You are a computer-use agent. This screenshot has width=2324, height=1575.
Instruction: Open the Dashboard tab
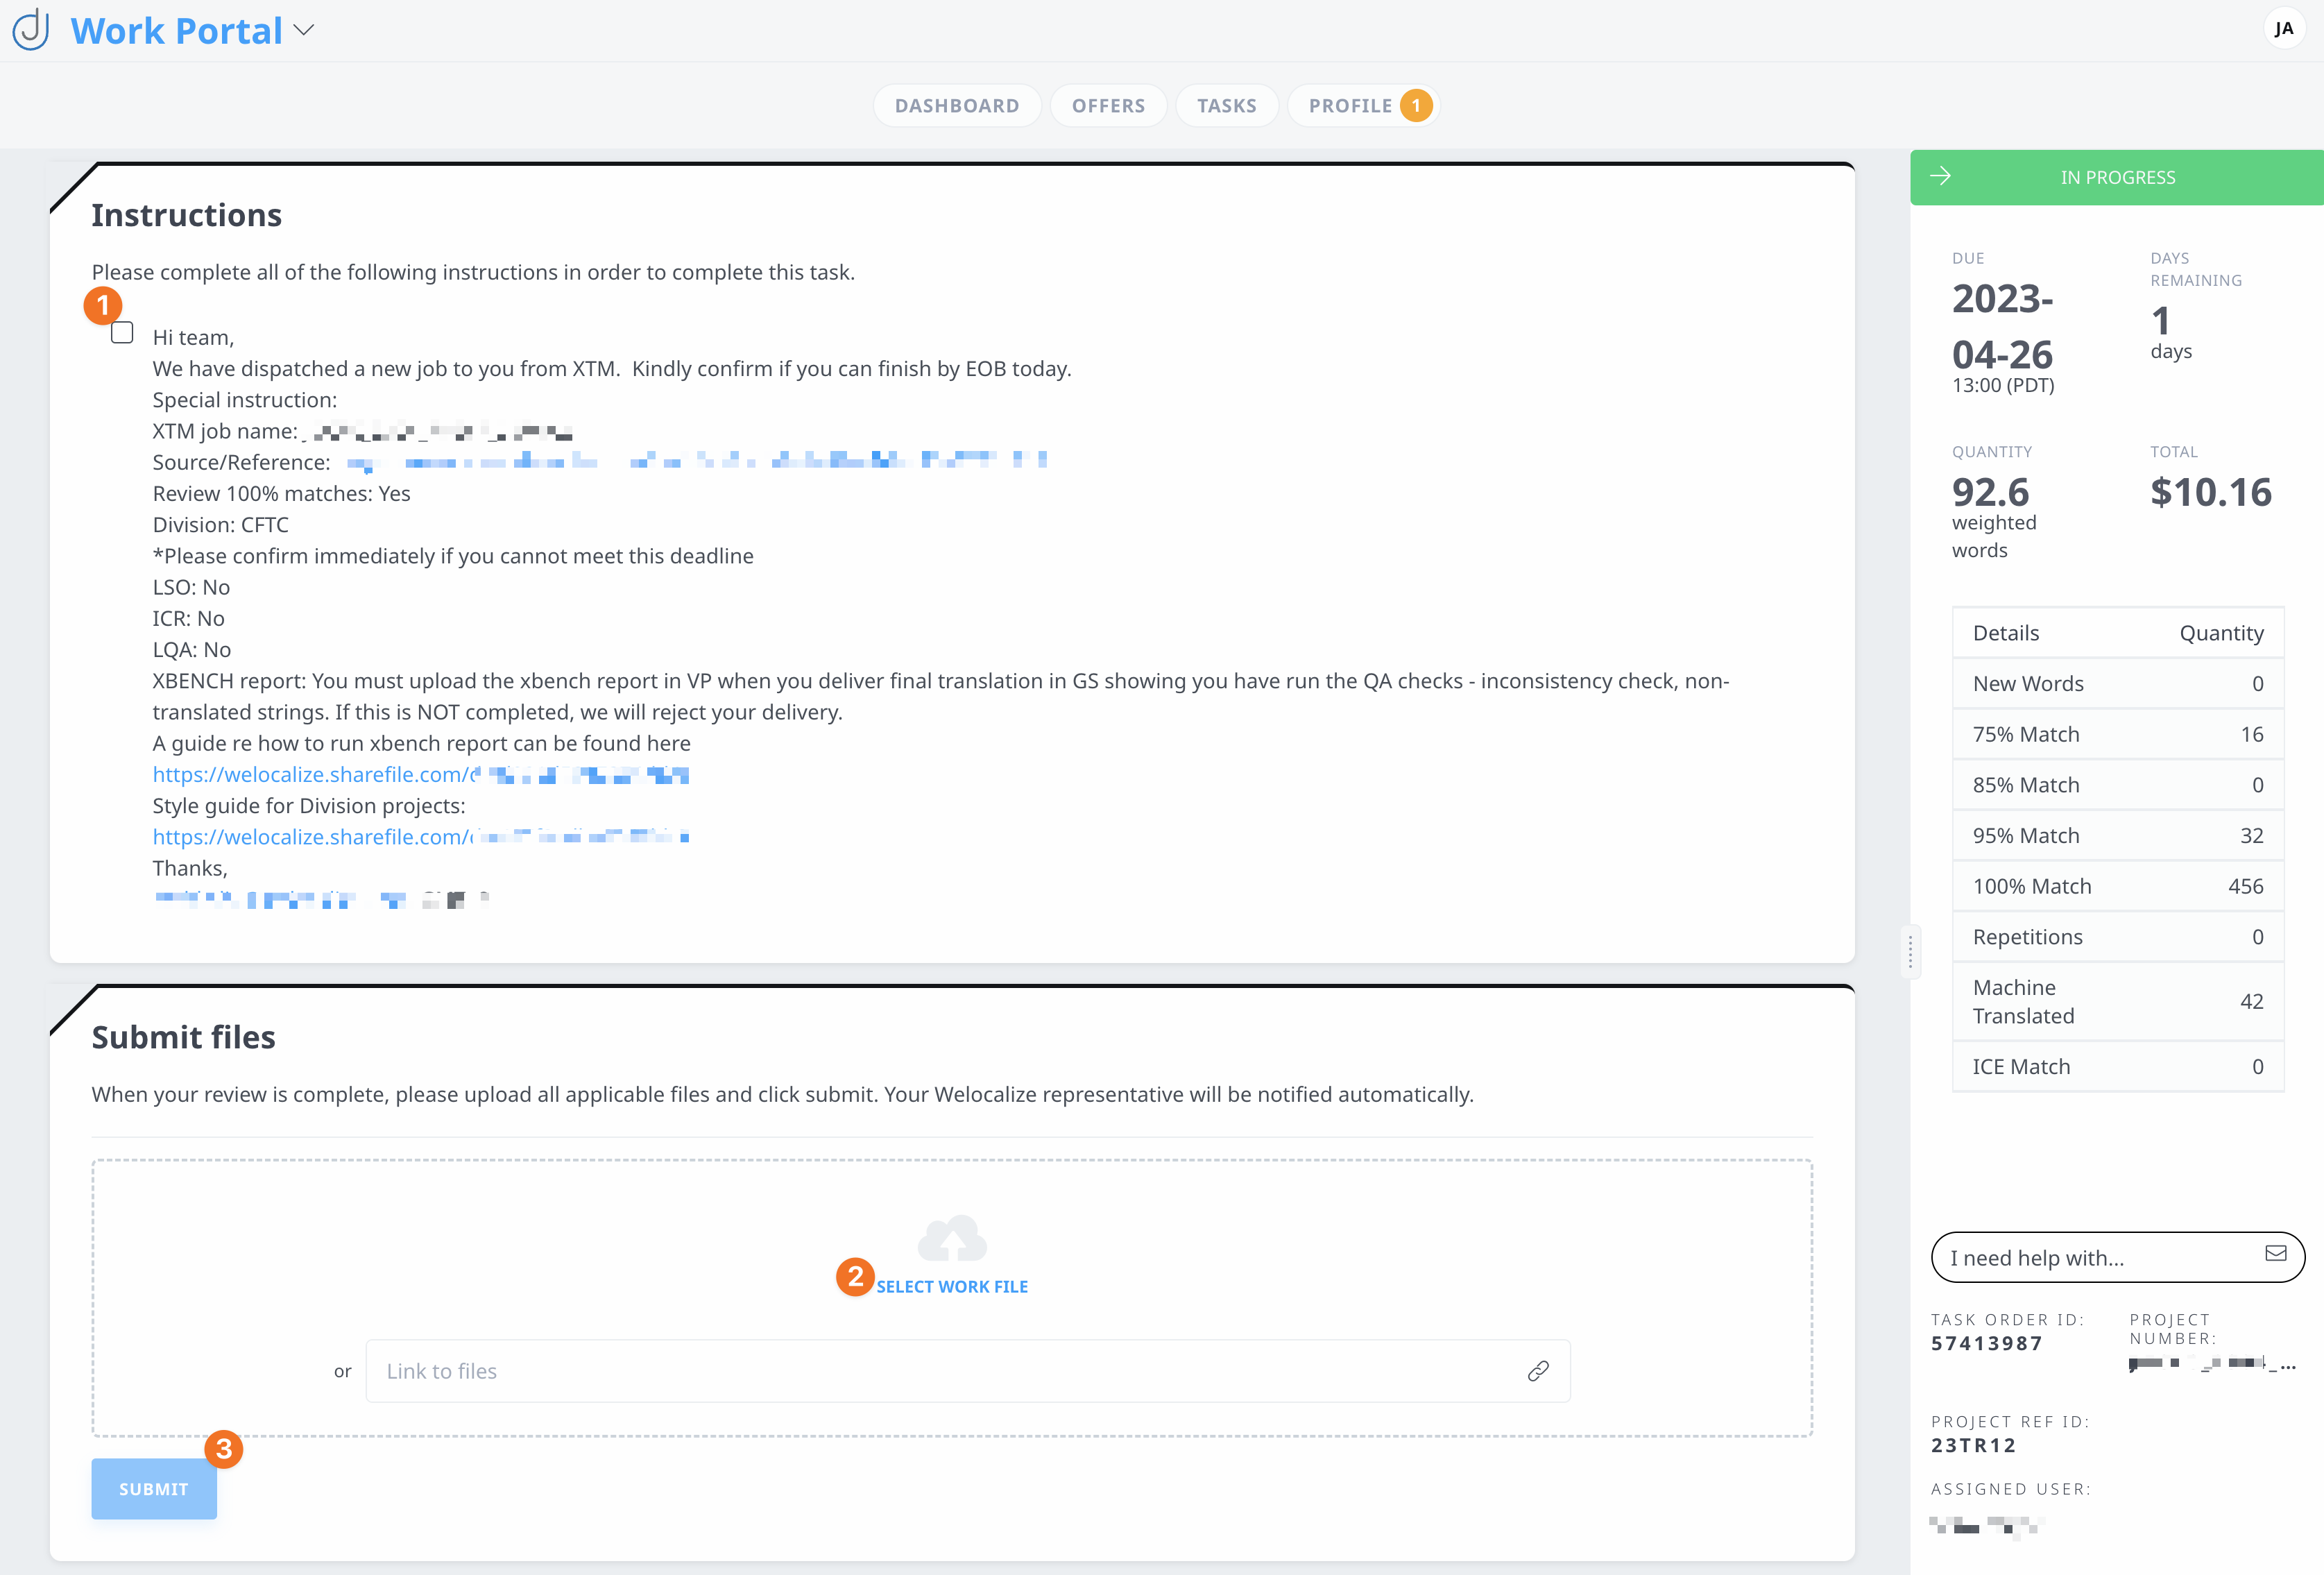[956, 105]
